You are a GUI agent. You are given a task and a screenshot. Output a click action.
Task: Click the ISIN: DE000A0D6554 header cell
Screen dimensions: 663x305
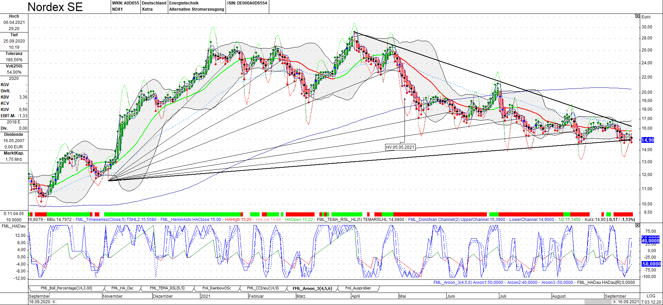pos(247,3)
